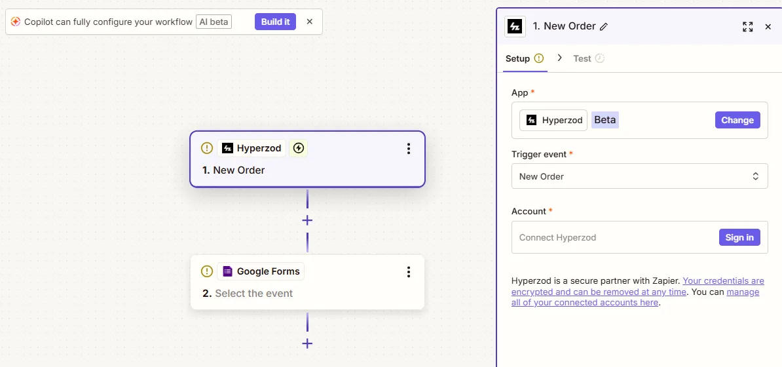Switch to the Setup tab
This screenshot has width=782, height=367.
click(x=524, y=58)
